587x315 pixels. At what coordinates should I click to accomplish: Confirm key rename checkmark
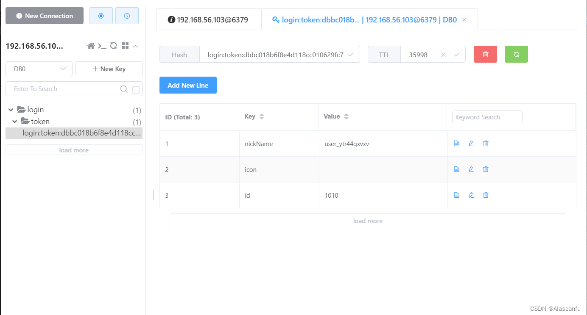tap(350, 55)
